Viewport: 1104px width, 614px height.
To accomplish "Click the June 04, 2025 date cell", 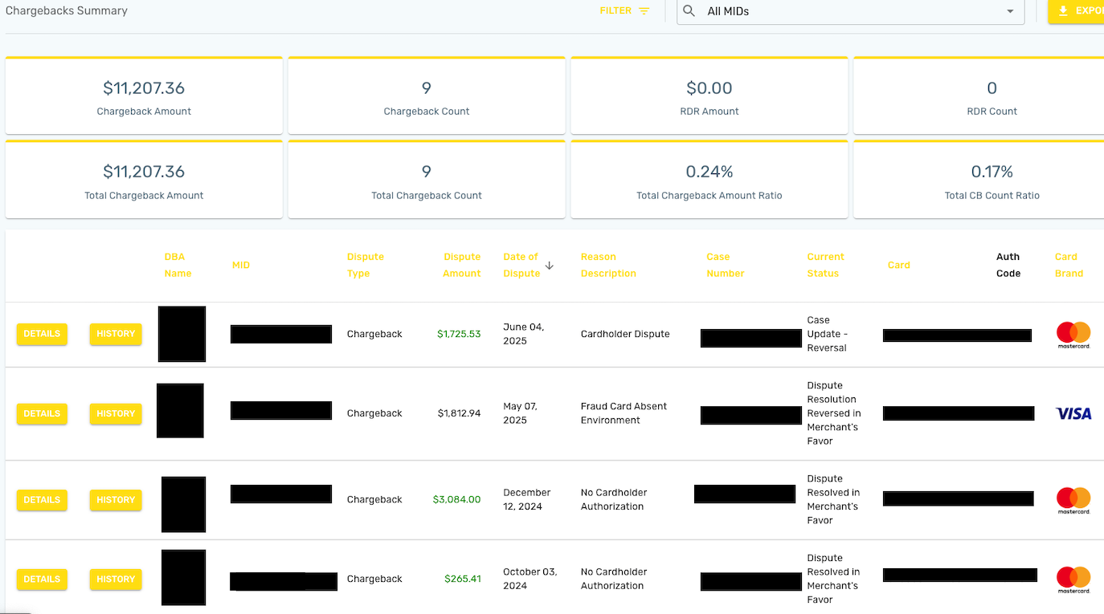I will tap(524, 334).
